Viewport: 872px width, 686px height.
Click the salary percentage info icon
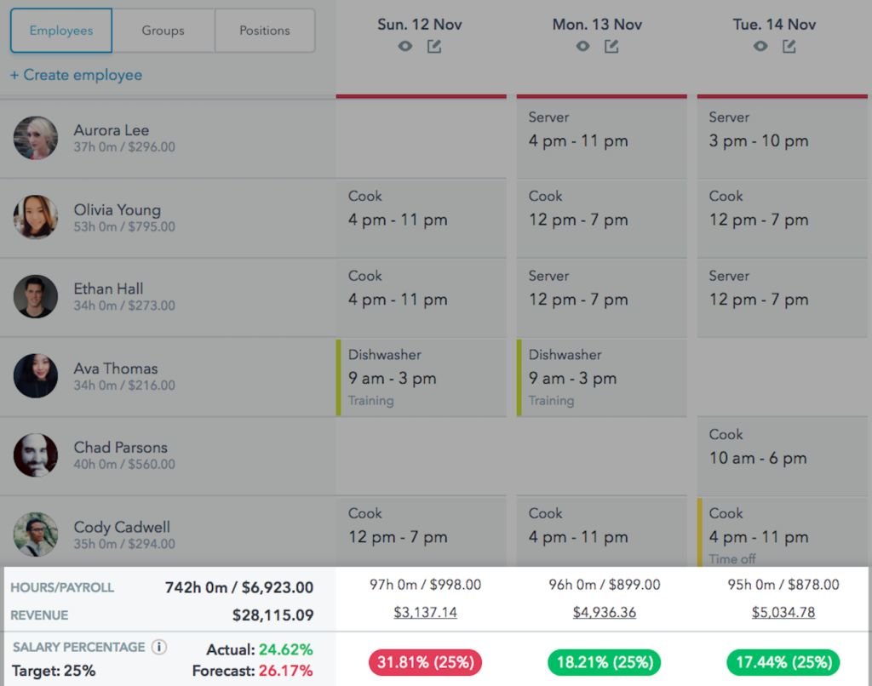click(159, 648)
